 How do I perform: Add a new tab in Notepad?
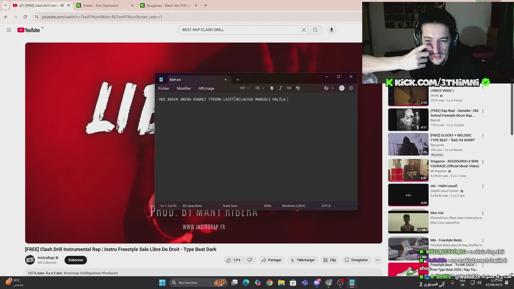point(238,79)
